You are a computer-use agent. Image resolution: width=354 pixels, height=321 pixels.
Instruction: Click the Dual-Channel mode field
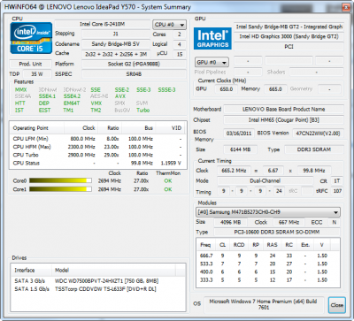click(265, 181)
